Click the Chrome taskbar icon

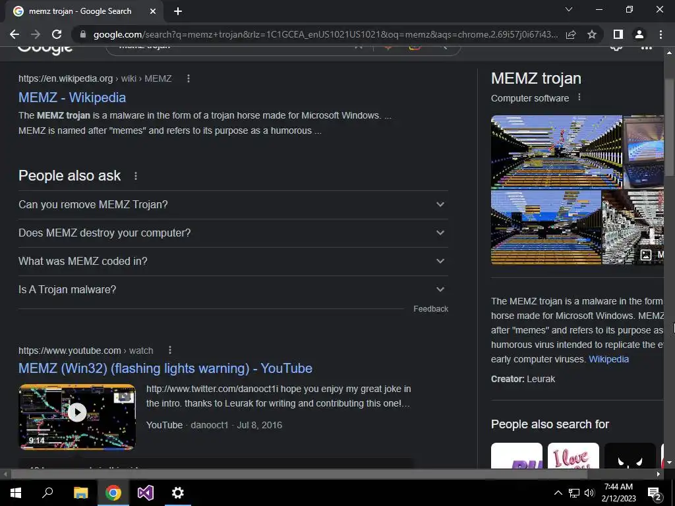(113, 493)
